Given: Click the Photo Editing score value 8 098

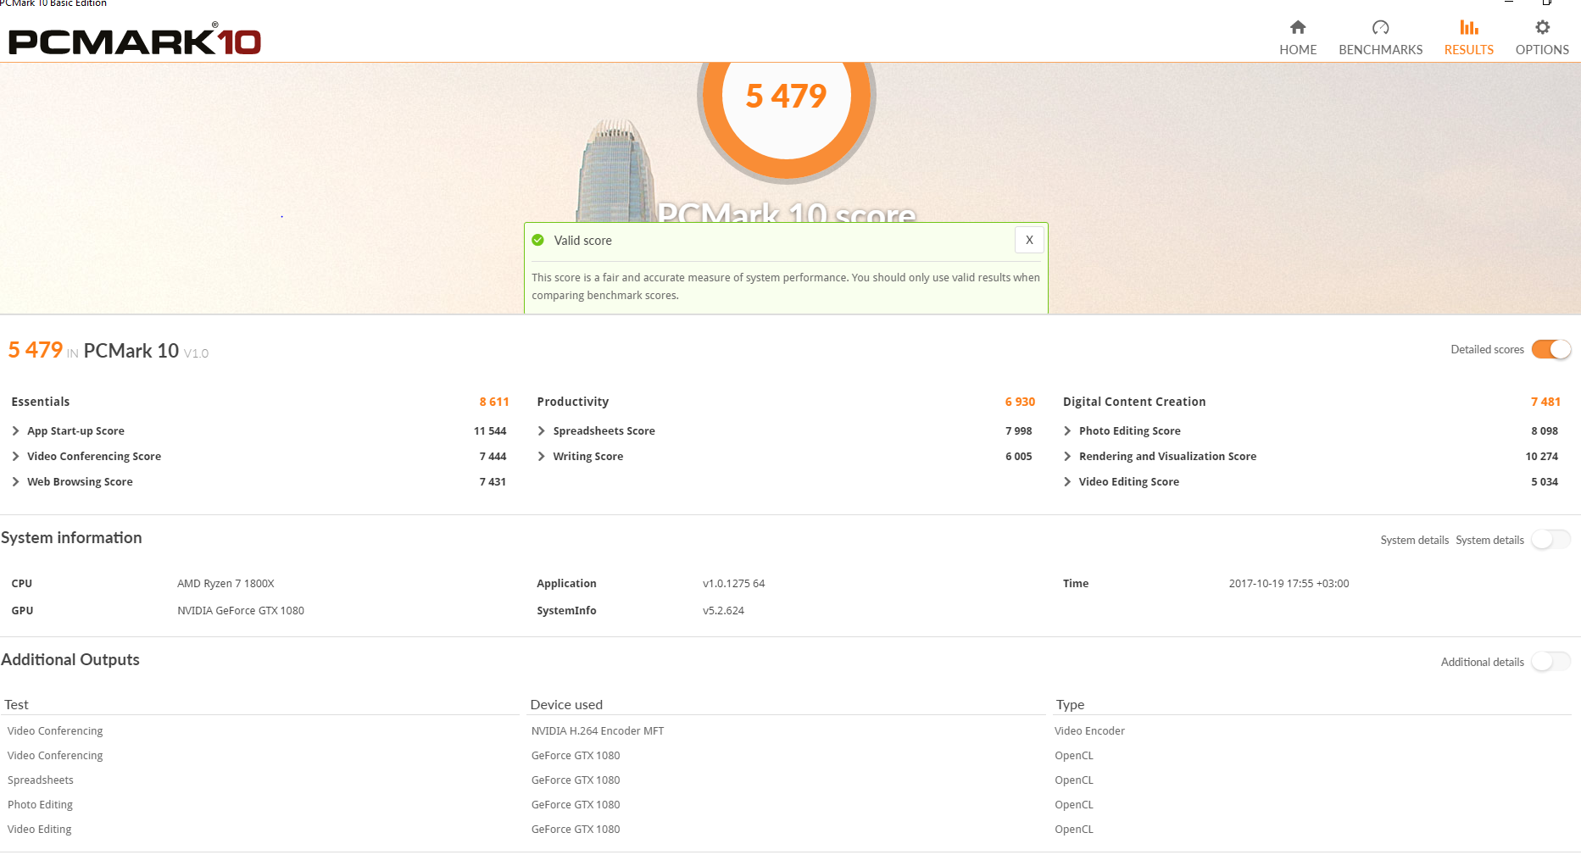Looking at the screenshot, I should 1545,431.
